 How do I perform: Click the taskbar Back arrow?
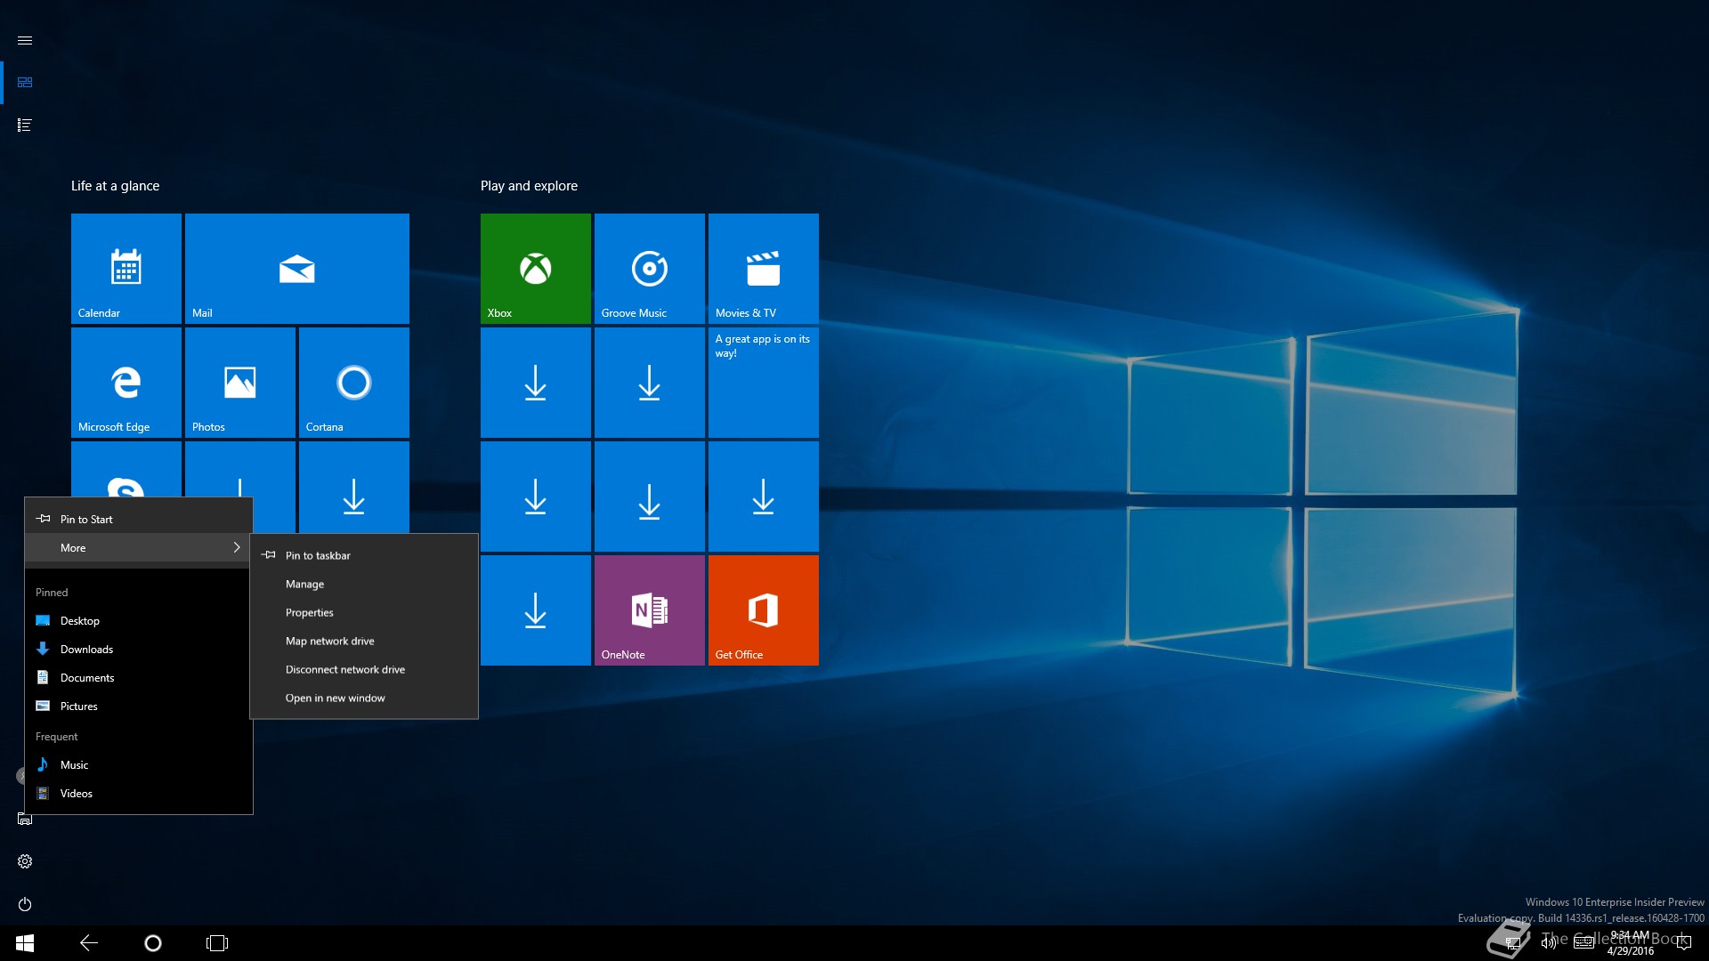89,943
